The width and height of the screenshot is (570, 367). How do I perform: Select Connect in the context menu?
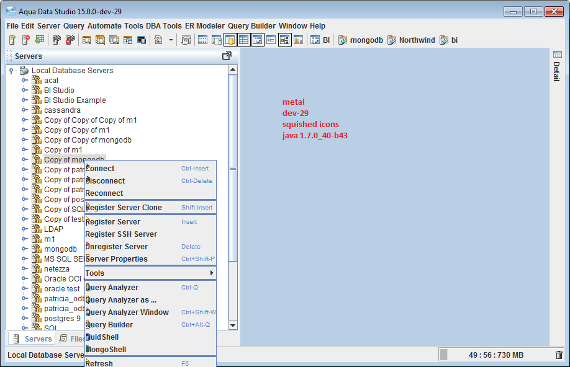tap(150, 169)
